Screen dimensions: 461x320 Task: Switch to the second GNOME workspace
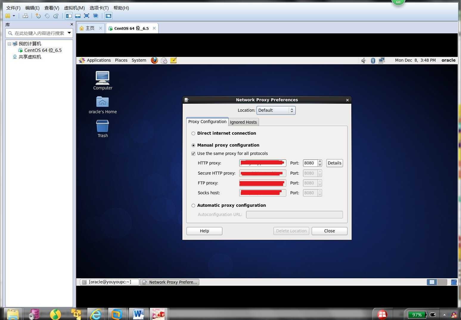442,282
